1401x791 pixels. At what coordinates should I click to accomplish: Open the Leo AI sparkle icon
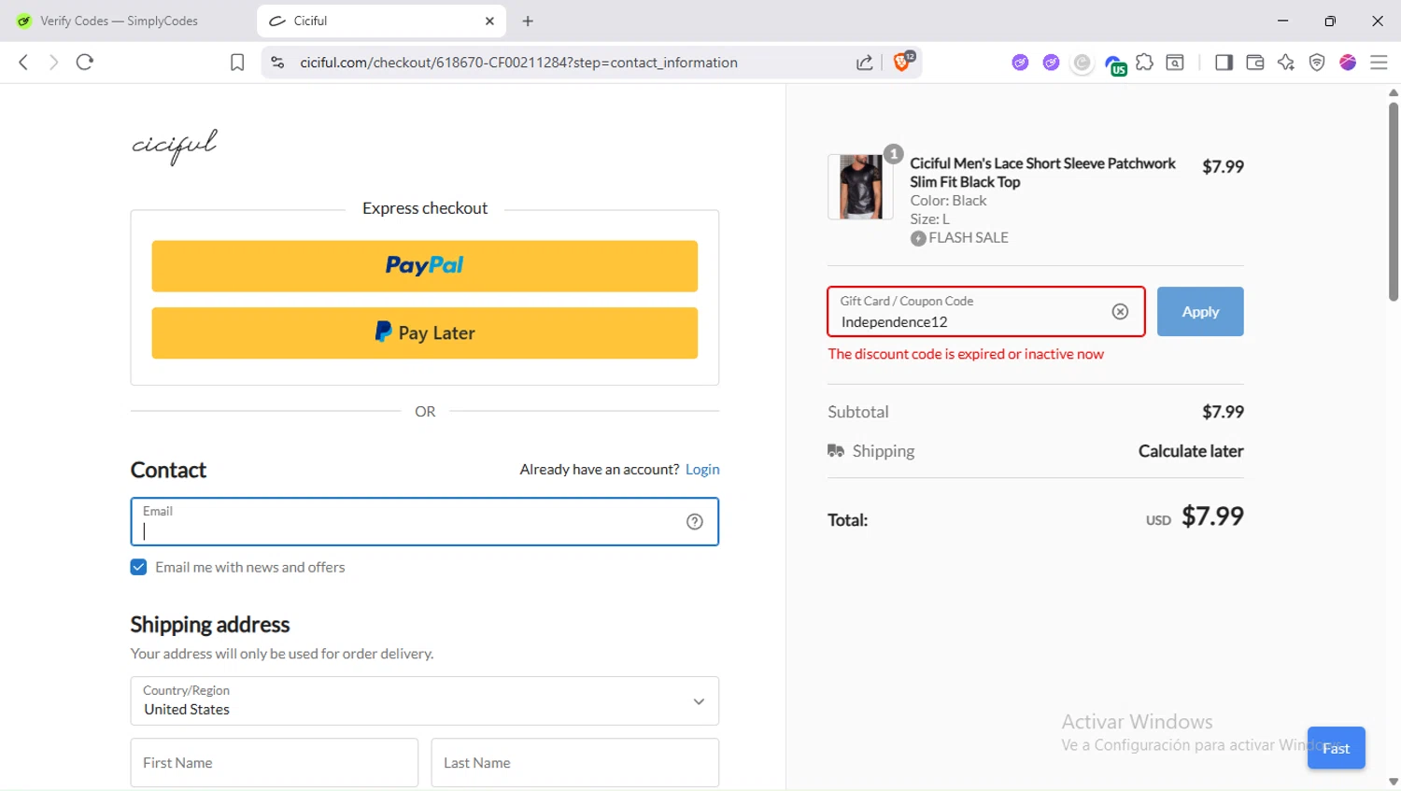(x=1286, y=63)
